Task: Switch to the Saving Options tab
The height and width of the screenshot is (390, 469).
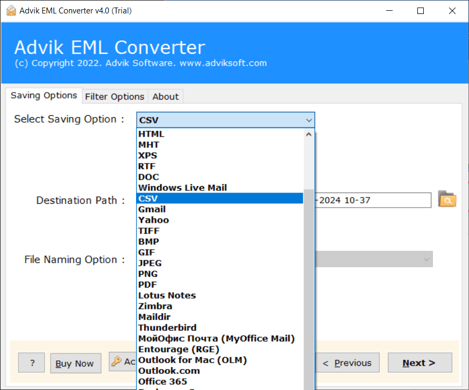Action: coord(44,95)
